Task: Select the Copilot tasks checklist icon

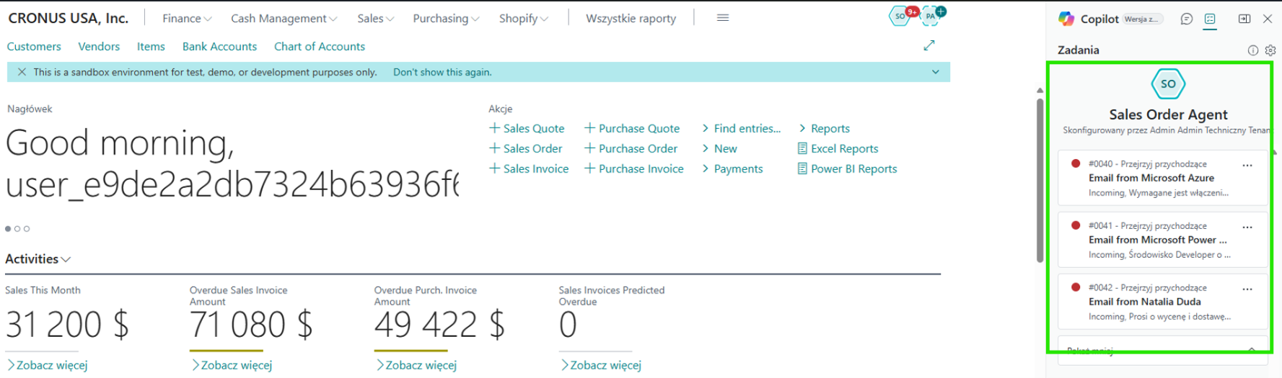Action: point(1211,19)
